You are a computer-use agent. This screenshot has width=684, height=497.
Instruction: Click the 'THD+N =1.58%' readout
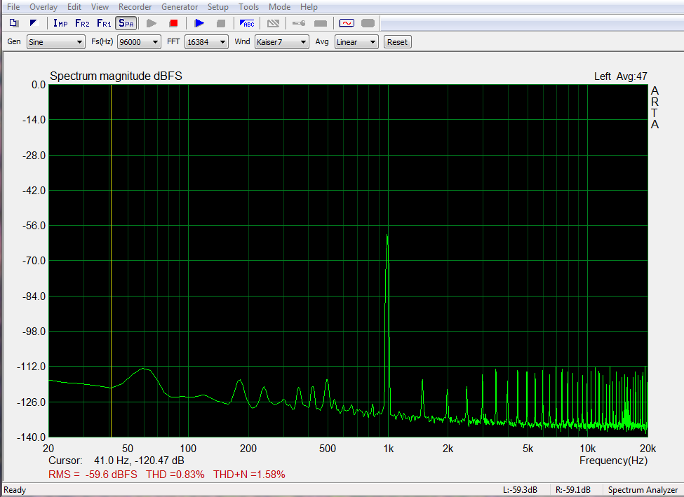coord(249,475)
